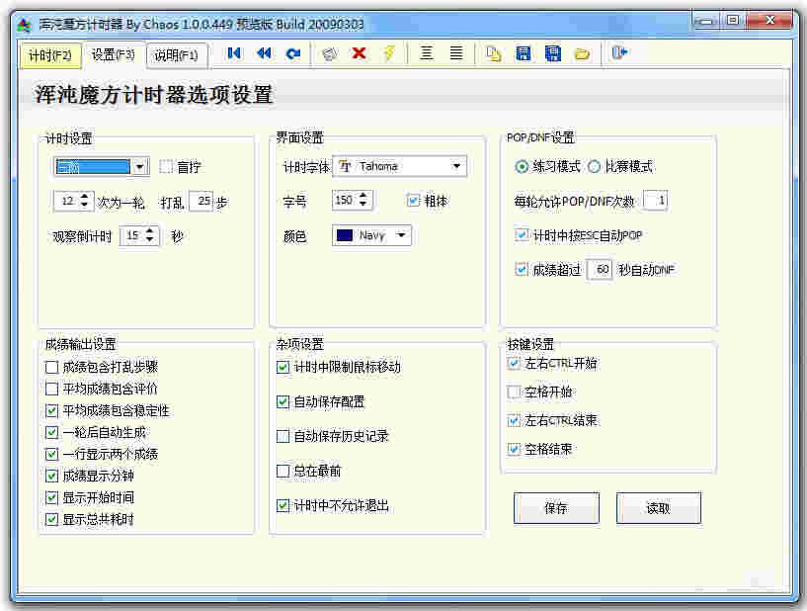Toggle 显示总共耗时 checkbox
807x611 pixels.
[x=52, y=519]
